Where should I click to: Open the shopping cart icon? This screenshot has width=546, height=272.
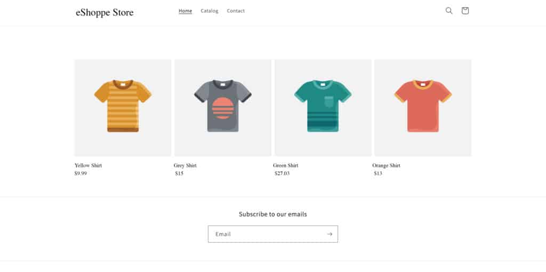pos(465,11)
